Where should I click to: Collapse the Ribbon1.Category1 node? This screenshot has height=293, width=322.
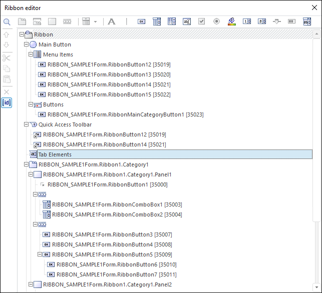26,164
